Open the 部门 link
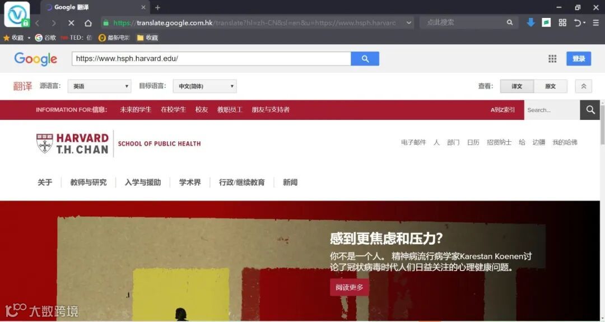The width and height of the screenshot is (605, 322). tap(453, 142)
